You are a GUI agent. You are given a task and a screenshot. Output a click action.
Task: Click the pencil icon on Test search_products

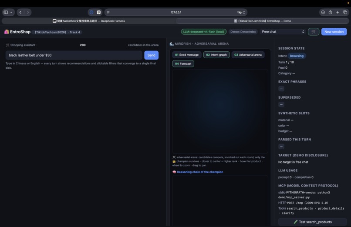pyautogui.click(x=296, y=222)
